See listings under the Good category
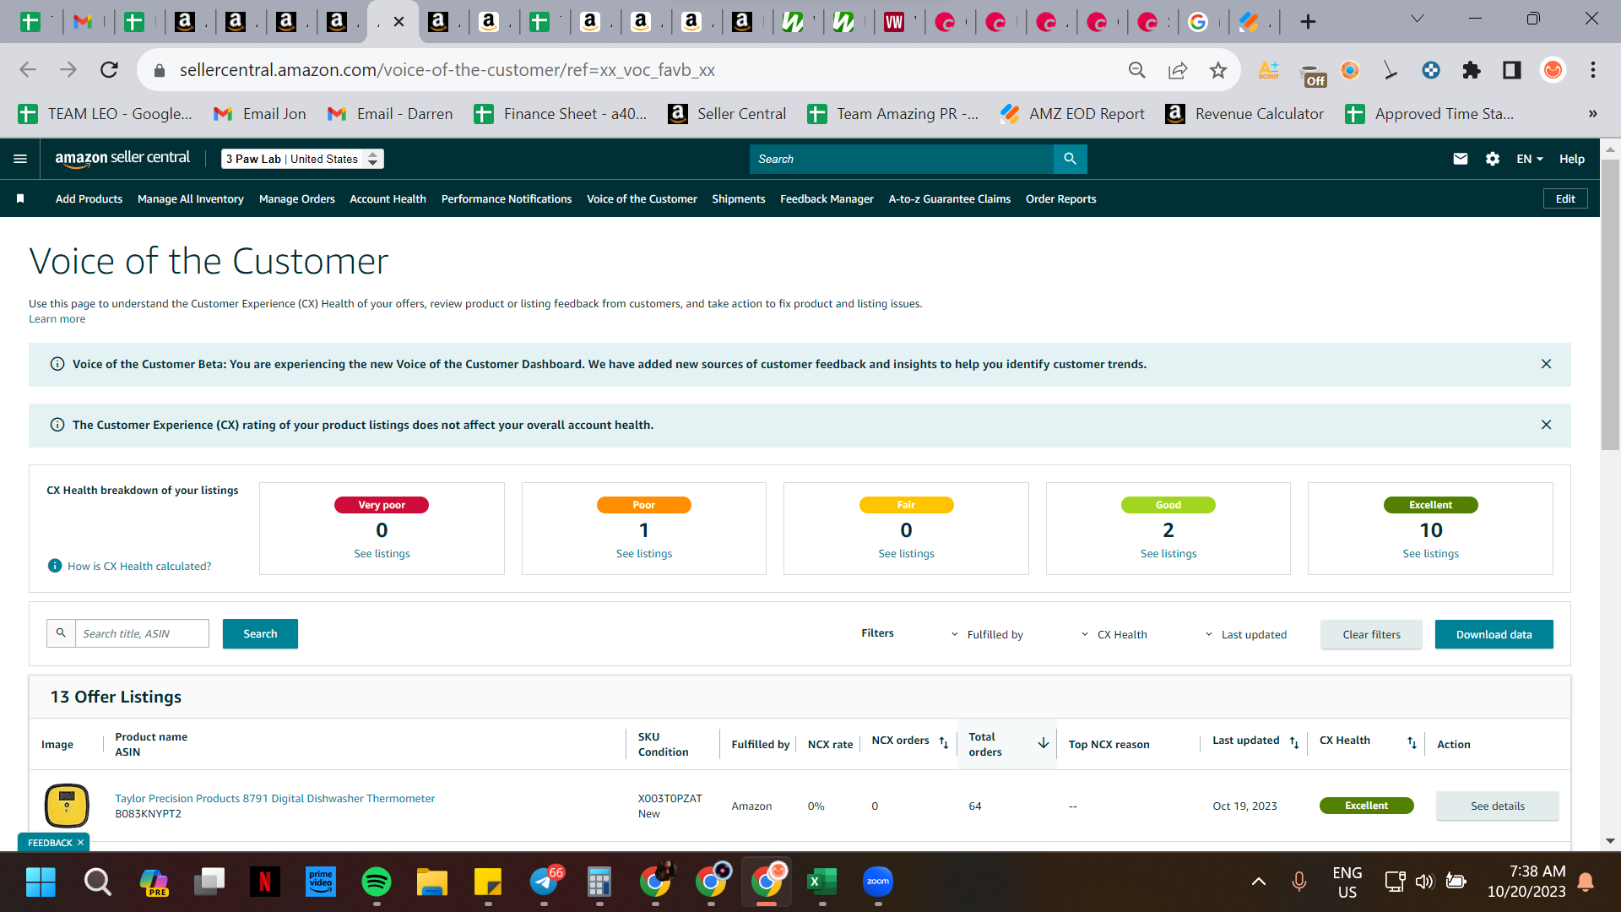Image resolution: width=1621 pixels, height=912 pixels. (x=1168, y=554)
